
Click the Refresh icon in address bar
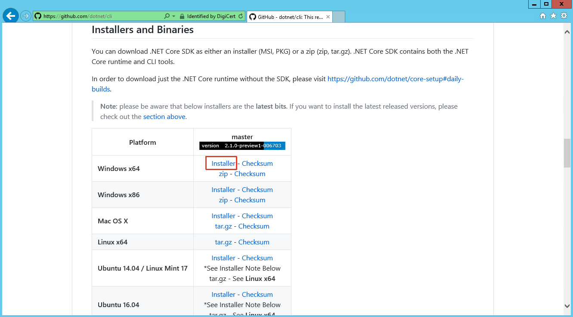[x=241, y=16]
